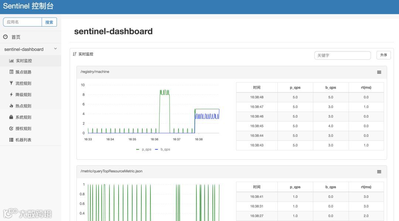Viewport: 399px width, 221px height.
Task: Open /registry/machine panel hamburger menu
Action: (379, 72)
